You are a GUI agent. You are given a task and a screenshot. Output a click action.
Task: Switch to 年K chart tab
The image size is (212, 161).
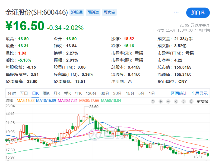[78, 93]
